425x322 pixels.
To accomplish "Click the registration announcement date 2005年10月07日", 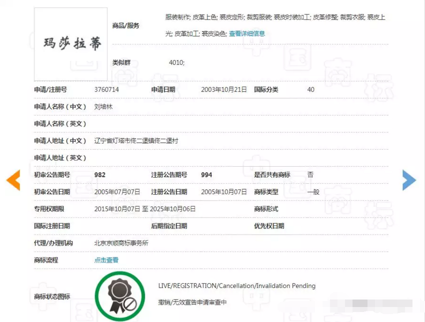I will pos(223,192).
